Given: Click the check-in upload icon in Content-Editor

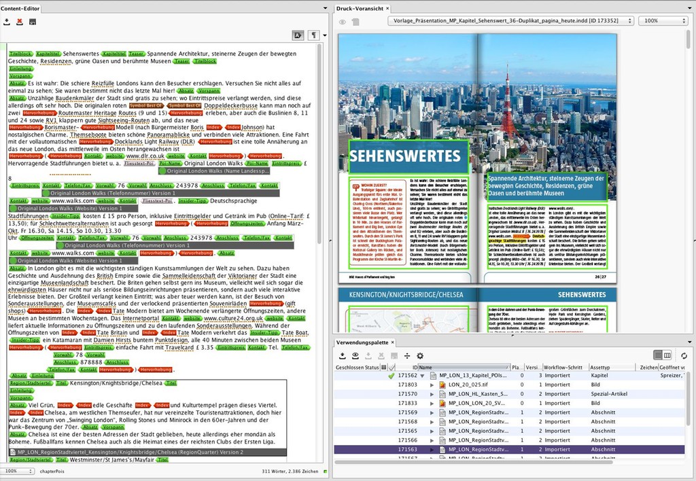Looking at the screenshot, I should (x=7, y=22).
